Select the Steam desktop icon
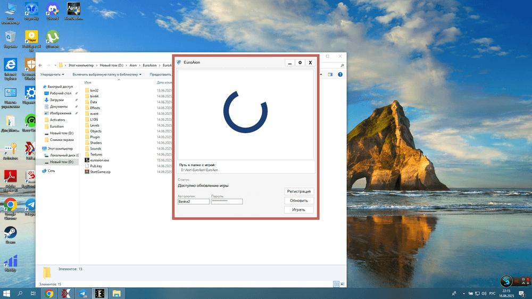 [10, 234]
